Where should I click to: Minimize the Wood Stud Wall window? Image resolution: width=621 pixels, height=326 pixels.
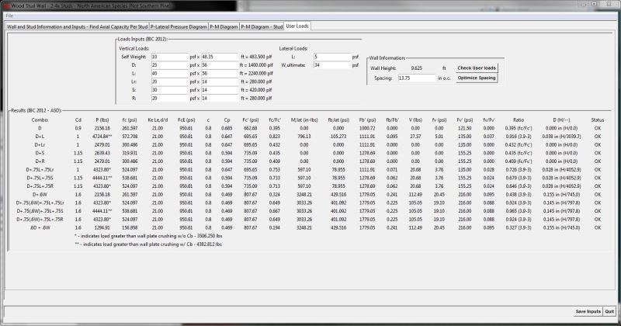tap(584, 5)
